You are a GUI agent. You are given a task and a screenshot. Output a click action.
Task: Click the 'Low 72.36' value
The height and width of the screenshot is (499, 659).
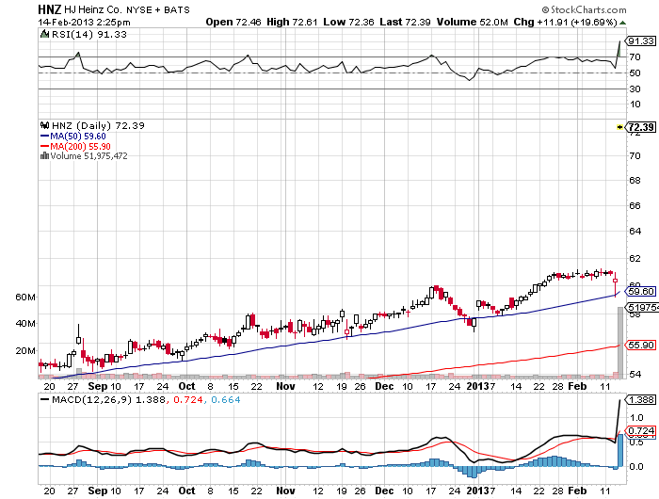click(348, 22)
